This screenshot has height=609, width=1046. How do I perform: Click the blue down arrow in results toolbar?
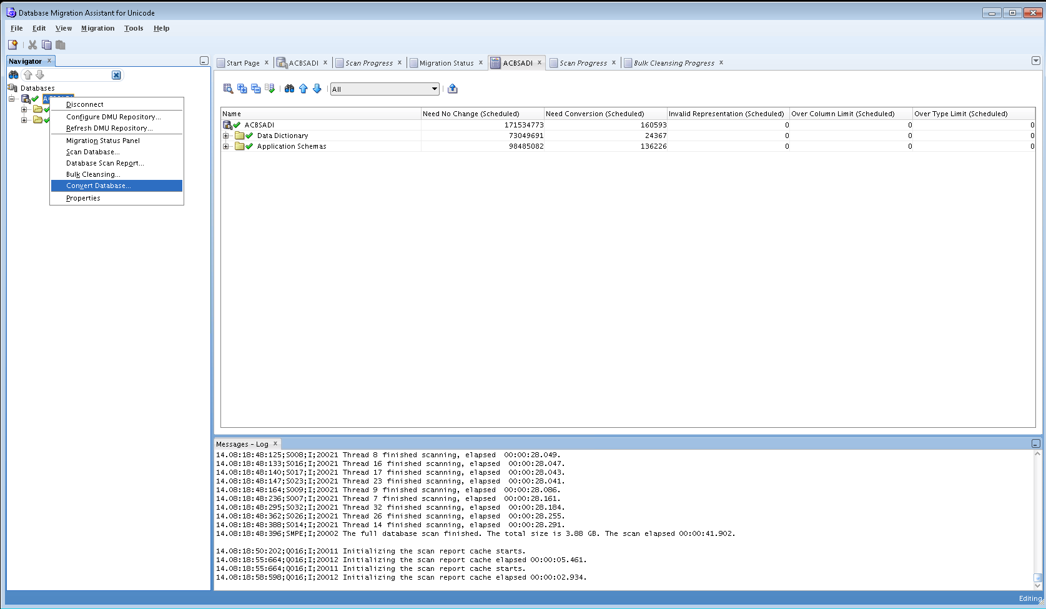(x=317, y=89)
